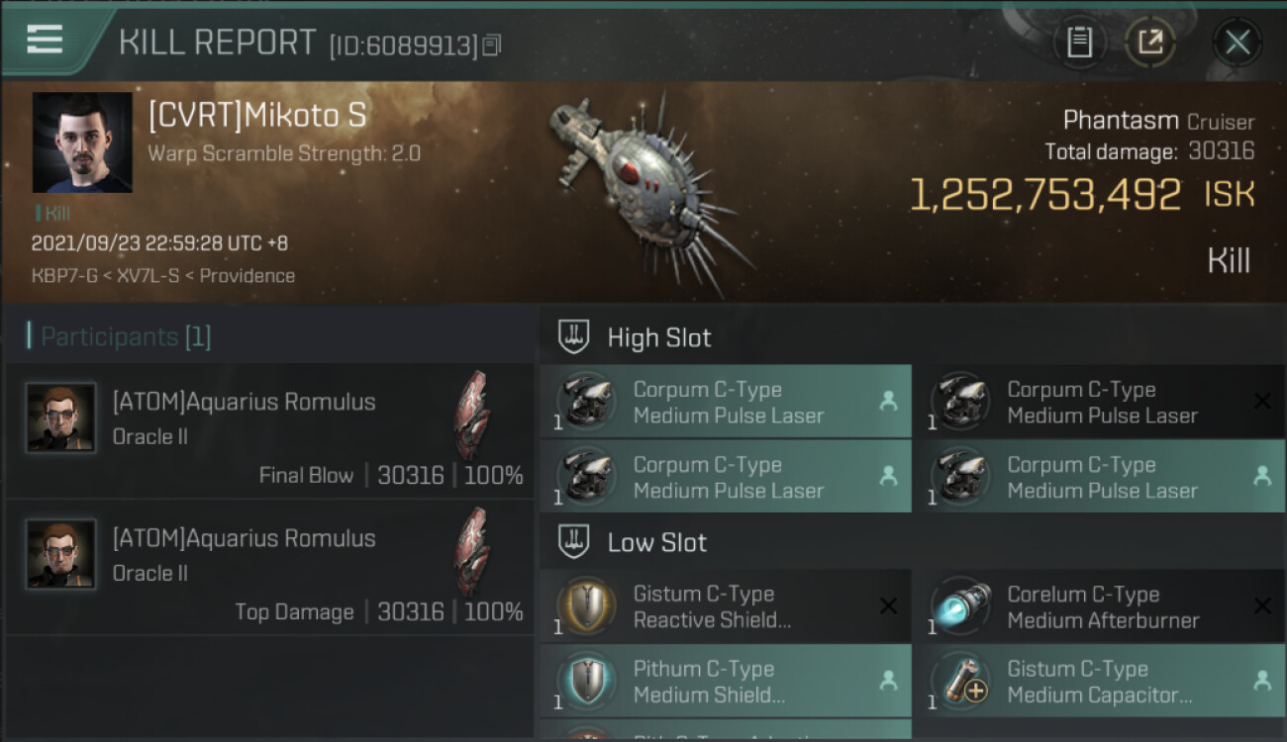This screenshot has height=742, width=1287.
Task: Click the High Slot section header
Action: click(659, 337)
